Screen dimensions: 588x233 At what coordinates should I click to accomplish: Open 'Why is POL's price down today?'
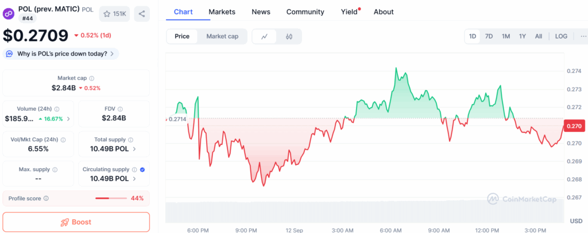[61, 54]
